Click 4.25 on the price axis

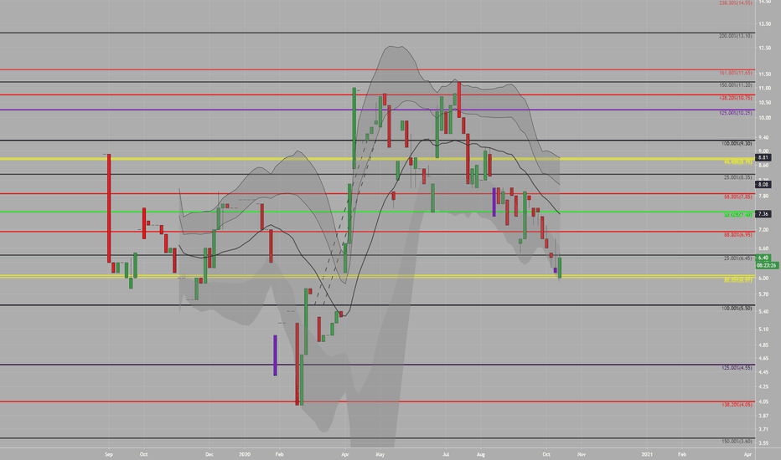(763, 386)
